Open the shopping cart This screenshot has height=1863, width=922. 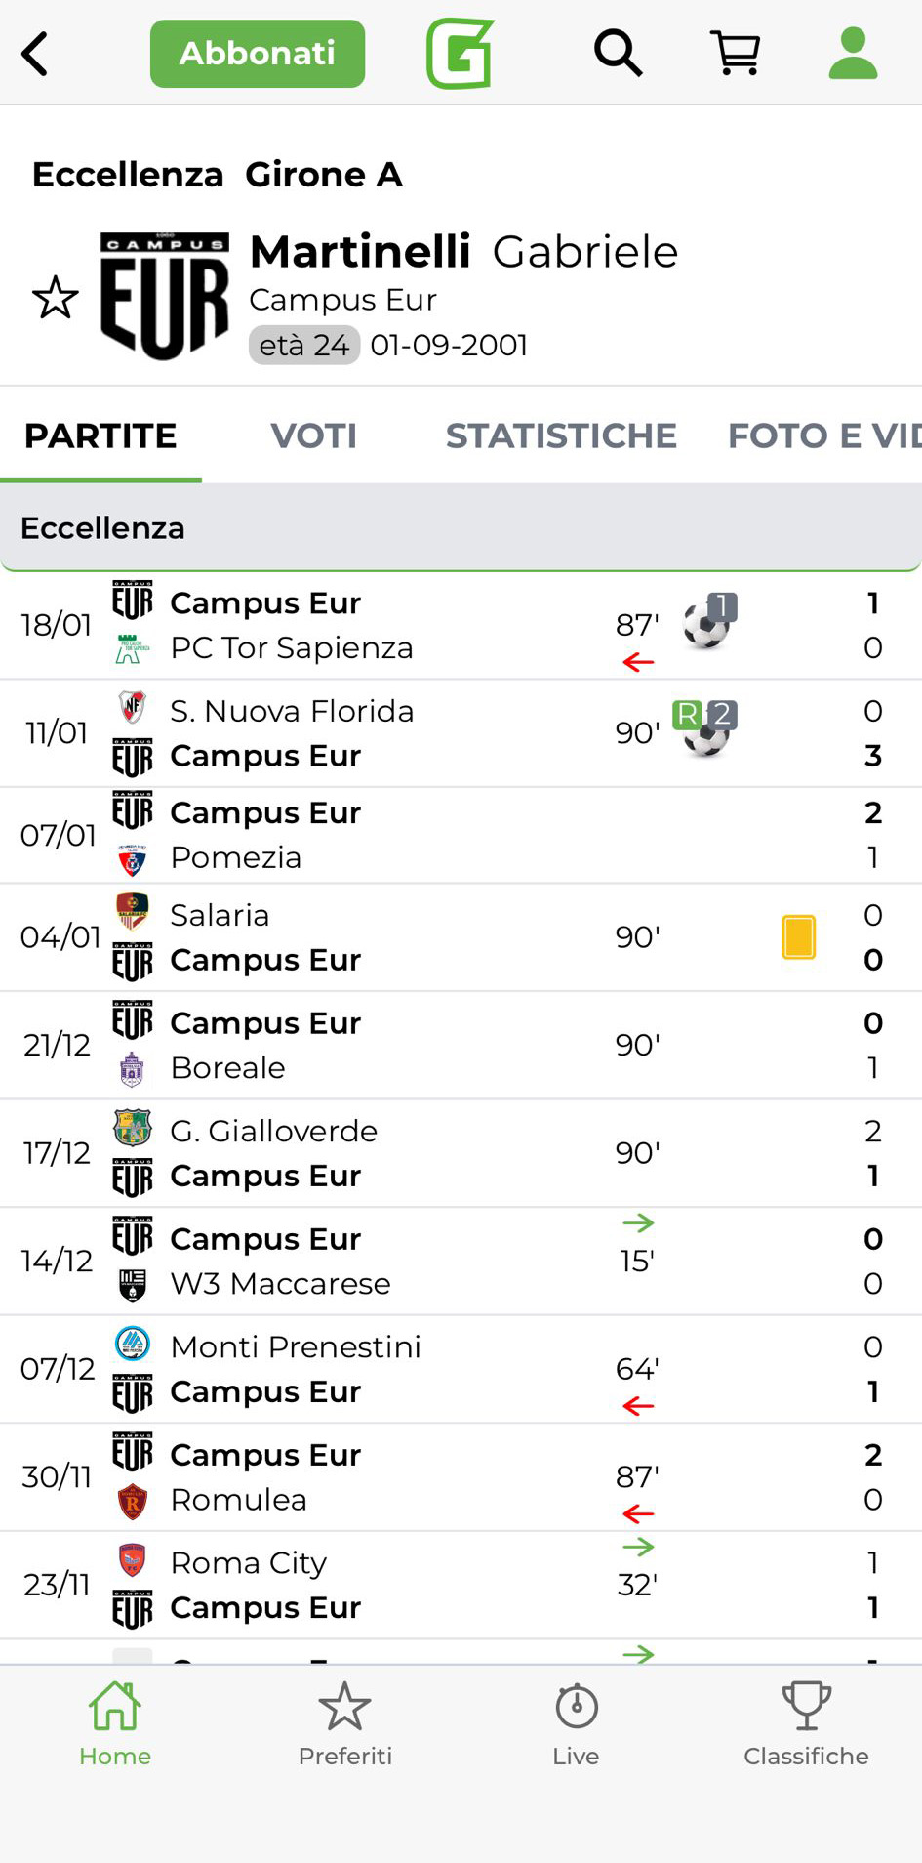coord(736,53)
